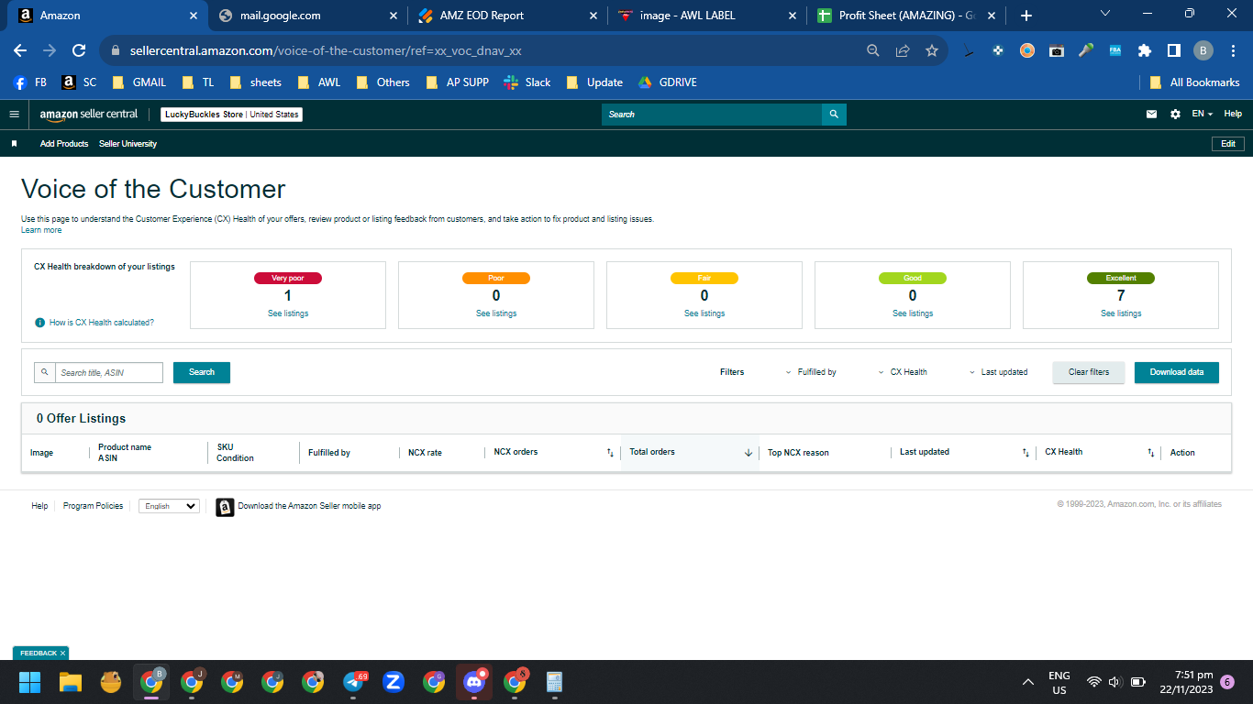Open the color picker extension icon
Screen dimensions: 1253x704
tap(1086, 51)
